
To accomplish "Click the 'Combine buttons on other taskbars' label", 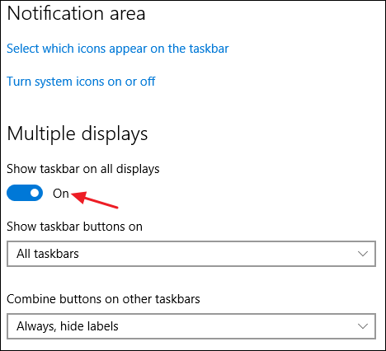I will 103,299.
